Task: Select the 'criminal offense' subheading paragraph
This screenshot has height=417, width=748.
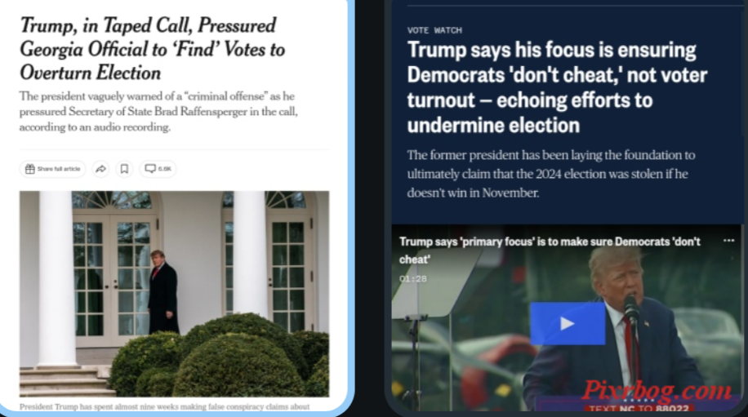Action: pyautogui.click(x=158, y=112)
